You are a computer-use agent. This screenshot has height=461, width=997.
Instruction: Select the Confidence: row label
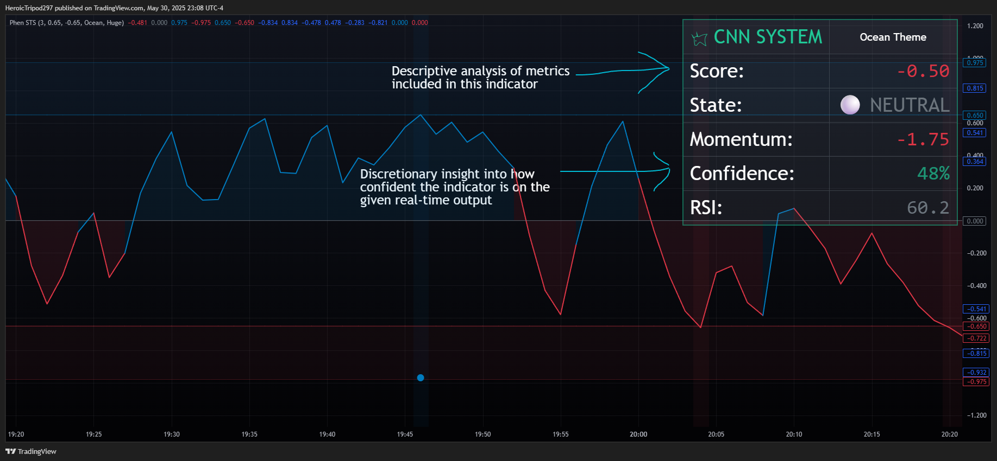click(x=742, y=174)
